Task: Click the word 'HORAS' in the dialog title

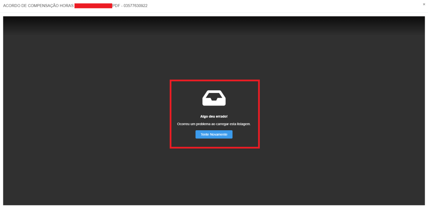Action: click(x=65, y=6)
